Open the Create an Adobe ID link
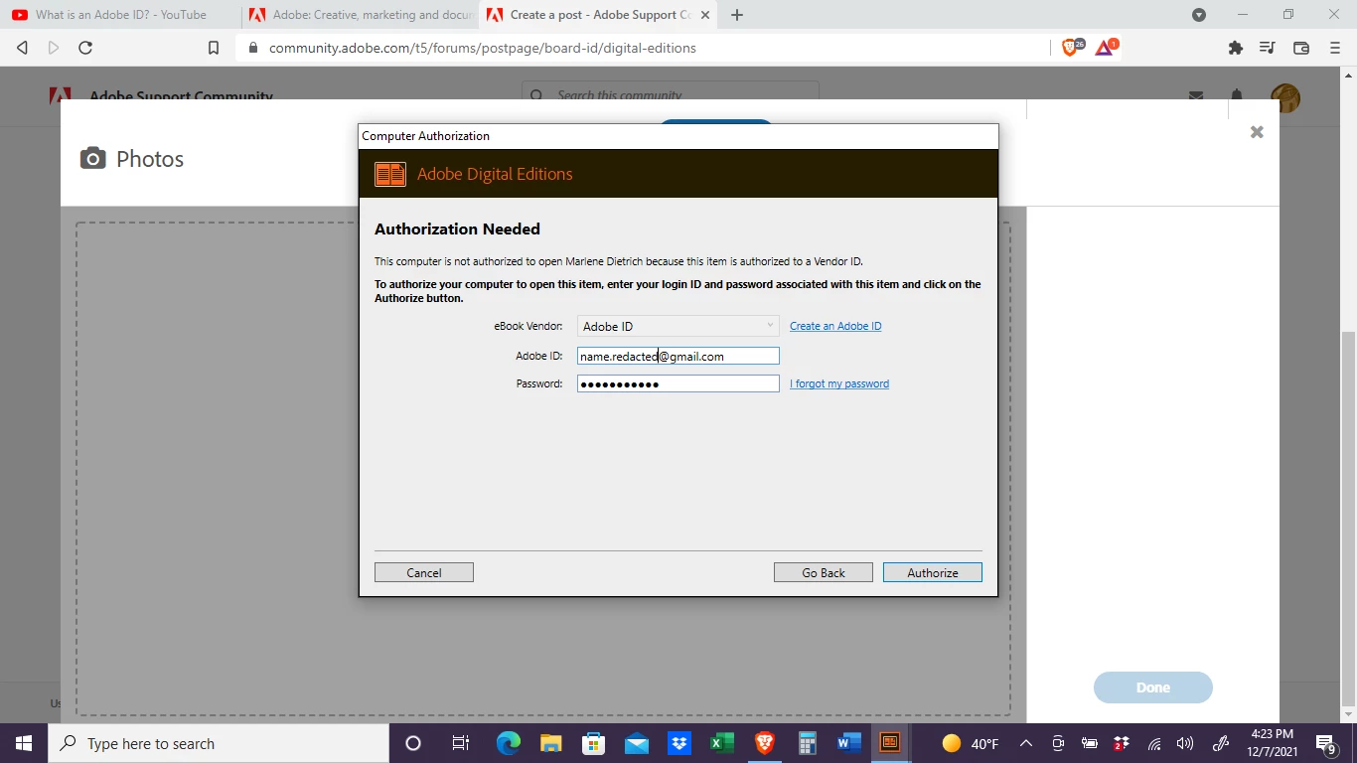This screenshot has height=763, width=1357. (x=835, y=326)
